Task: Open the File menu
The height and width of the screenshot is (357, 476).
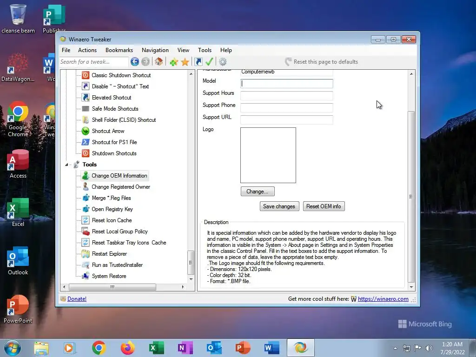Action: 66,50
